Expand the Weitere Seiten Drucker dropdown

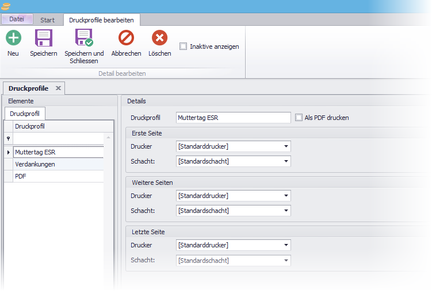[286, 196]
